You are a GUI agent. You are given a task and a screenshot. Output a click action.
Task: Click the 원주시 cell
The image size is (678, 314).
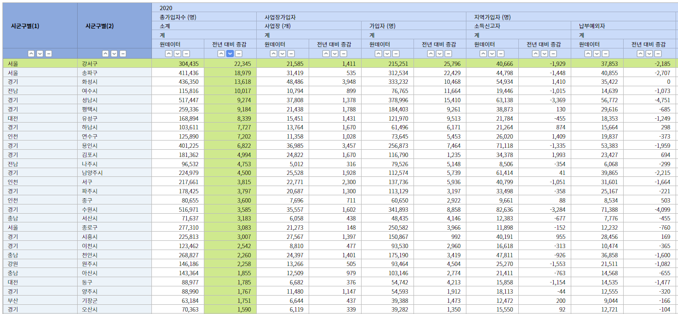click(115, 264)
